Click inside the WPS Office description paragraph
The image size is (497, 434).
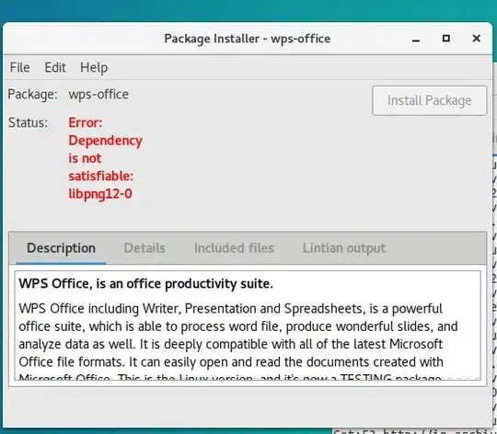(237, 336)
